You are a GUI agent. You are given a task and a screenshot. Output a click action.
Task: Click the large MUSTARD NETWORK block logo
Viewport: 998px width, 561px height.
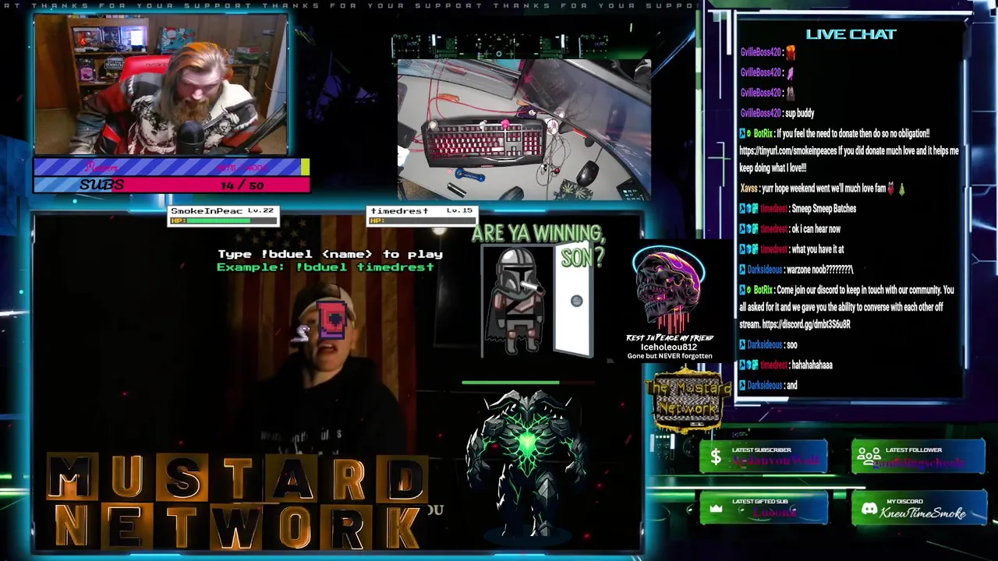click(x=238, y=502)
